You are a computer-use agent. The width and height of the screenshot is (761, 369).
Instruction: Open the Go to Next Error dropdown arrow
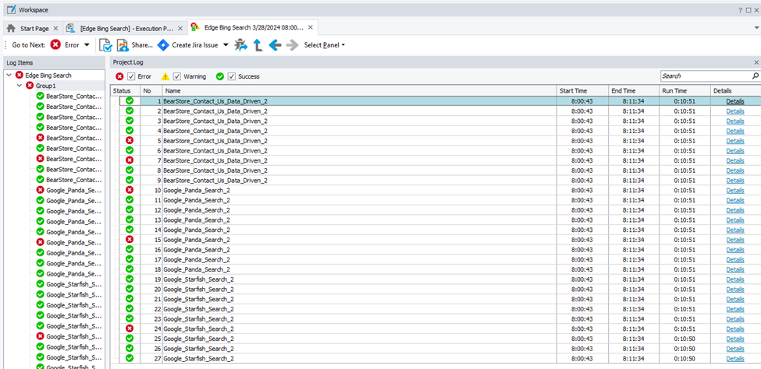coord(87,45)
